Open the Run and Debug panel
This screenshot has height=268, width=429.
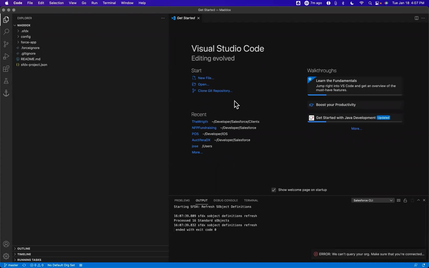point(6,56)
